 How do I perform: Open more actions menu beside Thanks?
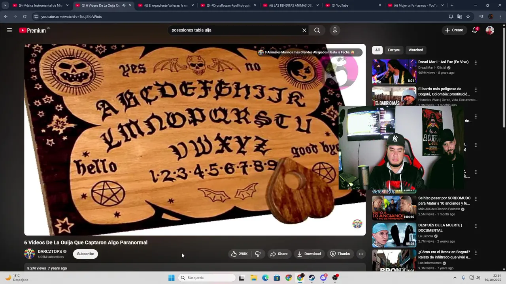[361, 254]
